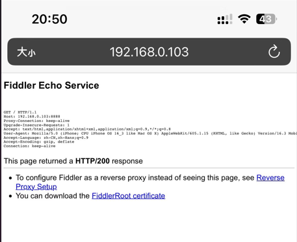Click the Accept-Language: zh-CN header line

[46, 138]
